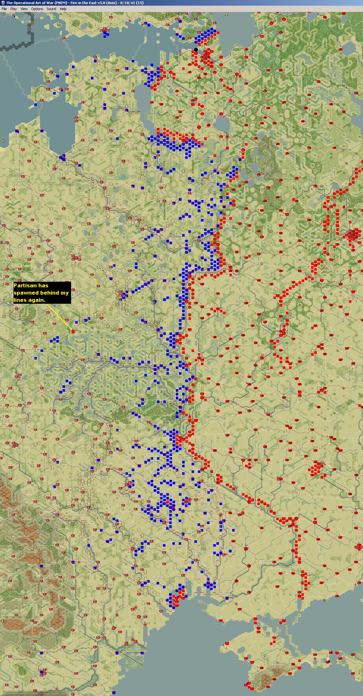Select the red partisan unit the yellow line points to
Screen dimensions: 363x696
pyautogui.click(x=73, y=331)
